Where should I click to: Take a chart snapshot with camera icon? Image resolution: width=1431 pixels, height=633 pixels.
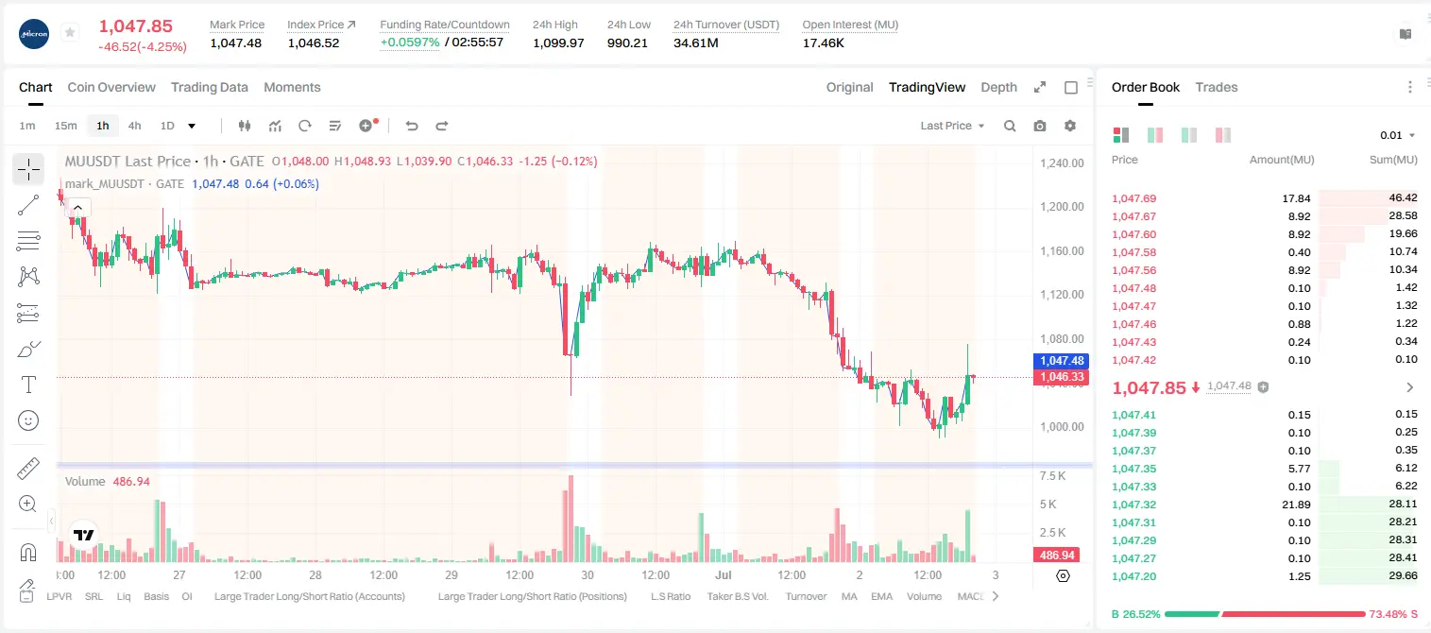pos(1040,126)
